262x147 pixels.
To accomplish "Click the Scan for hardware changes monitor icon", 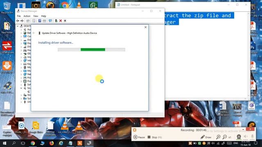I will click(50, 21).
